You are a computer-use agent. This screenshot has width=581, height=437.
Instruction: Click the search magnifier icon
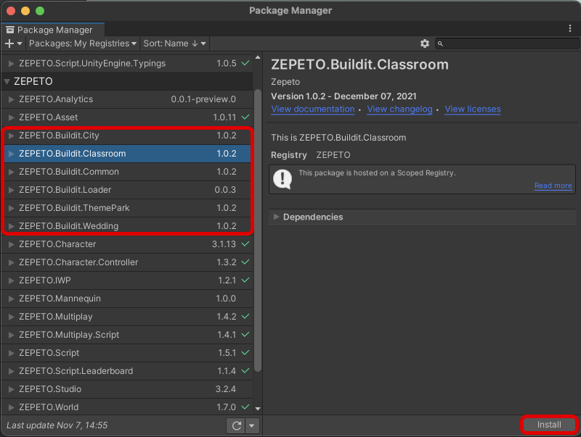pos(440,43)
